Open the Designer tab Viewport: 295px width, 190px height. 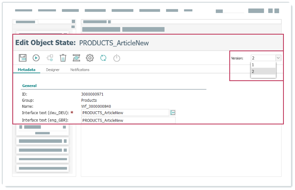pos(53,70)
